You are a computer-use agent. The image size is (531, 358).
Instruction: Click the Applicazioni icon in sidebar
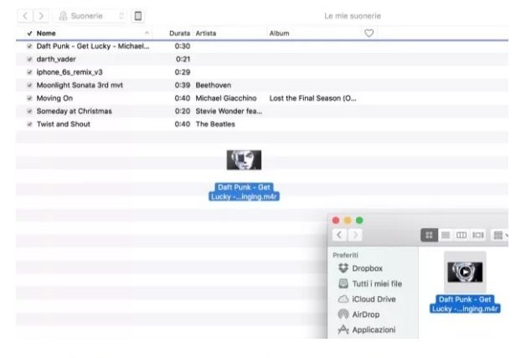(x=343, y=329)
